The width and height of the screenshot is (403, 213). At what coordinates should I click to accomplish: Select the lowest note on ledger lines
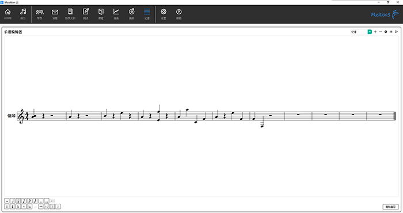click(x=262, y=126)
